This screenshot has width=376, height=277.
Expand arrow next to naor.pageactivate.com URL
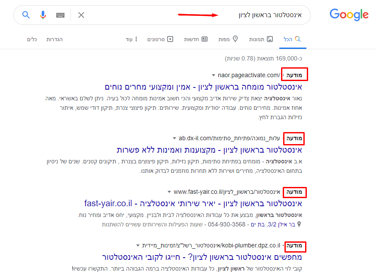[x=214, y=75]
